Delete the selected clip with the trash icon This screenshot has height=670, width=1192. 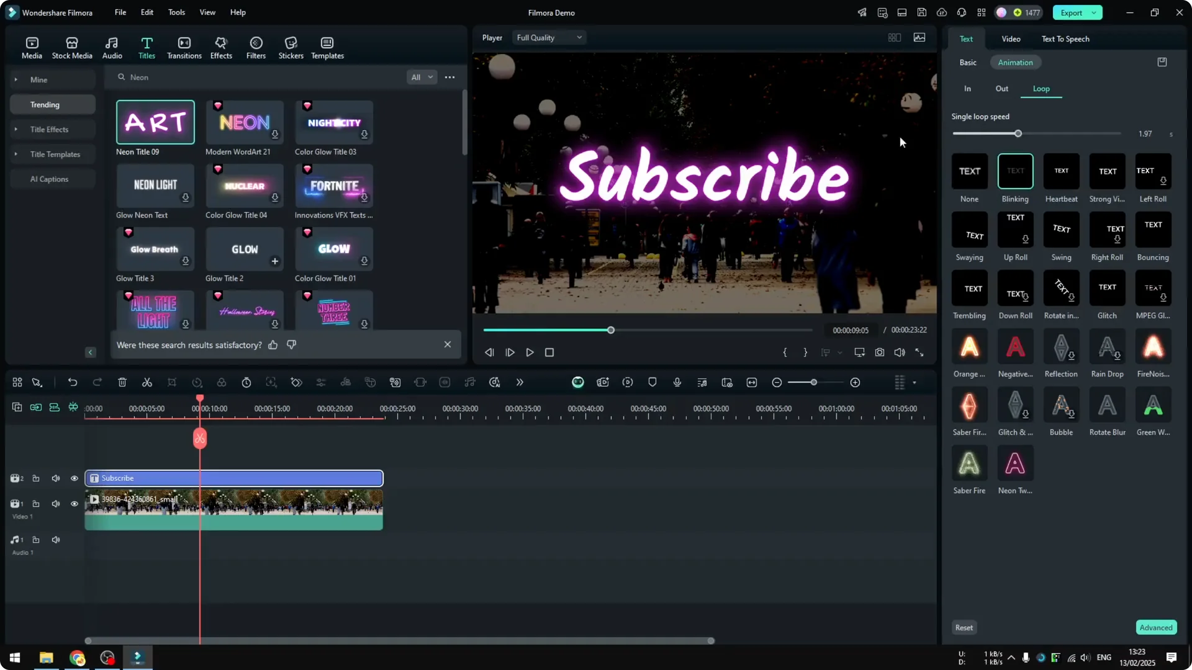click(122, 382)
